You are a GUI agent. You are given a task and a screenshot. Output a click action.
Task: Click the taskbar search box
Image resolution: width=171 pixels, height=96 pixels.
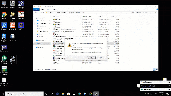tap(24, 94)
